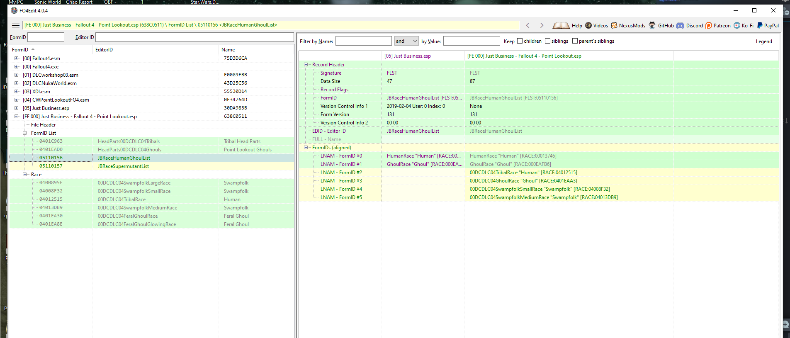This screenshot has height=338, width=790.
Task: Enable the Keep siblings checkbox
Action: pos(547,41)
